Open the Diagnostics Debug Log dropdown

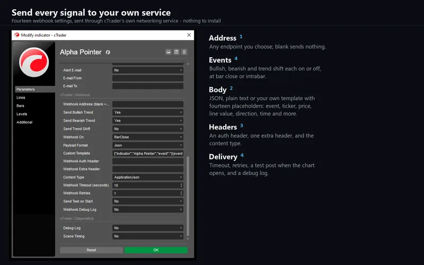click(x=148, y=228)
